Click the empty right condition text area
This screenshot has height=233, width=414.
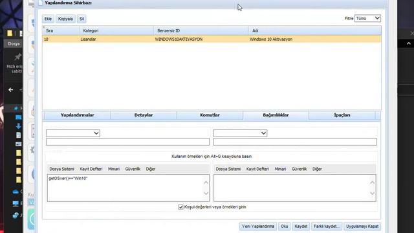pyautogui.click(x=295, y=188)
